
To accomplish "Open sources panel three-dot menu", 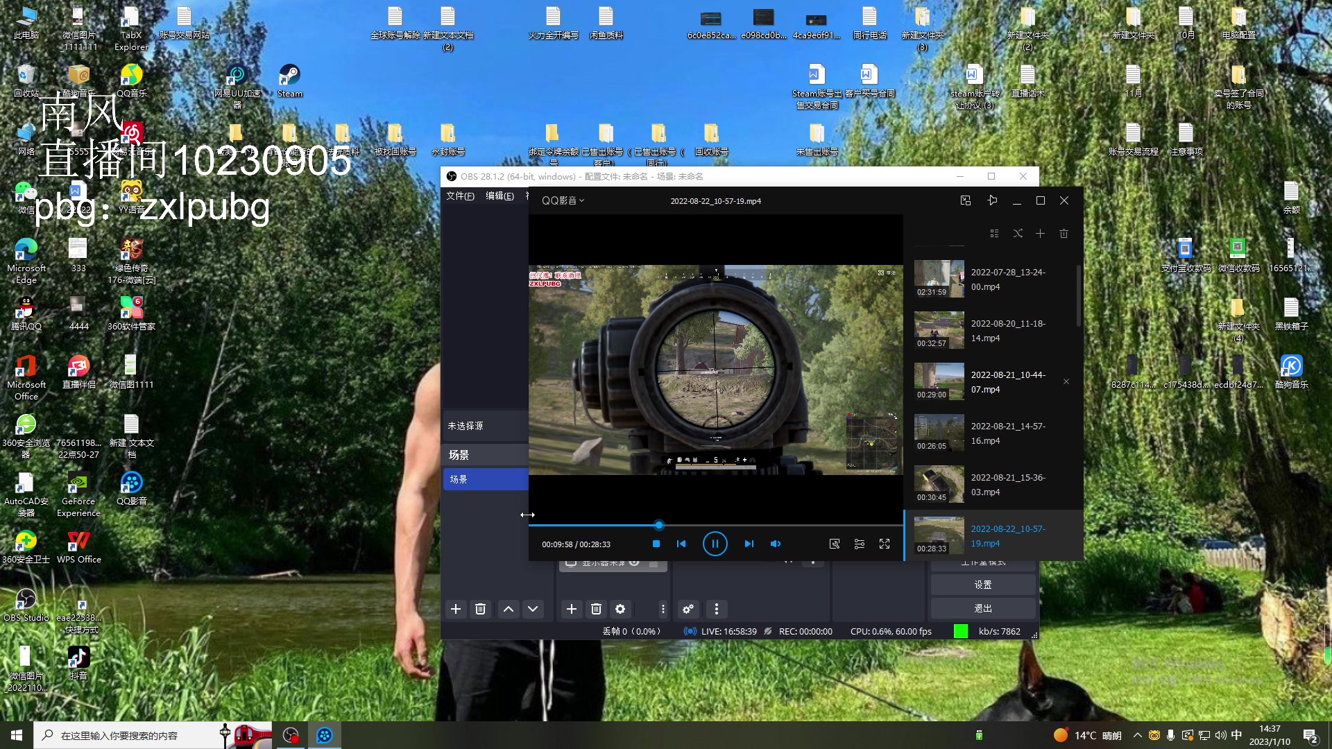I will tap(663, 609).
